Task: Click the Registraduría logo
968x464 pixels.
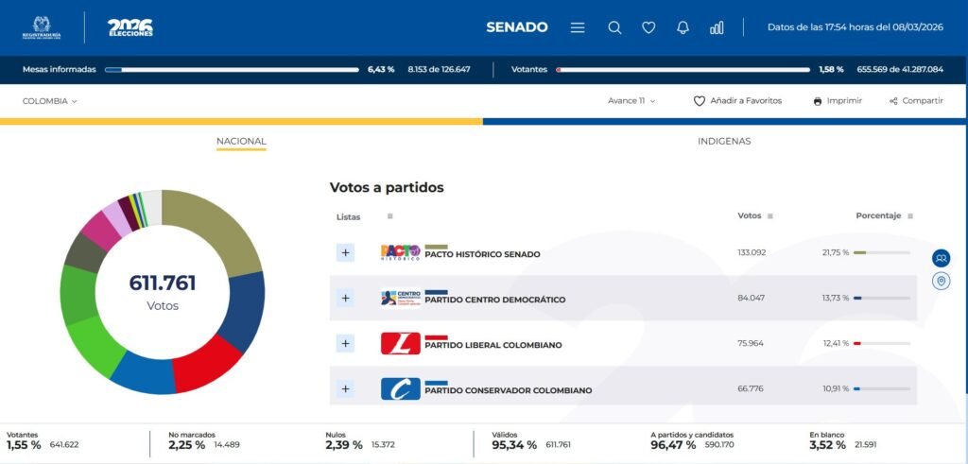Action: 42,27
